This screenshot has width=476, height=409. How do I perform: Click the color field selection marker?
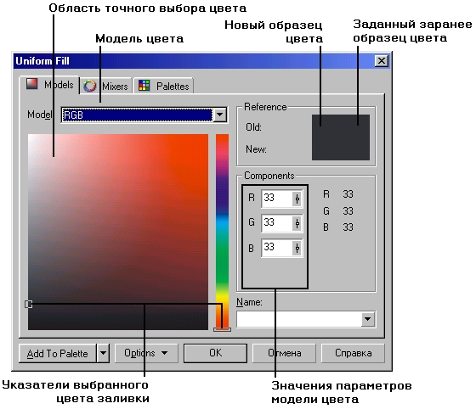tap(28, 304)
